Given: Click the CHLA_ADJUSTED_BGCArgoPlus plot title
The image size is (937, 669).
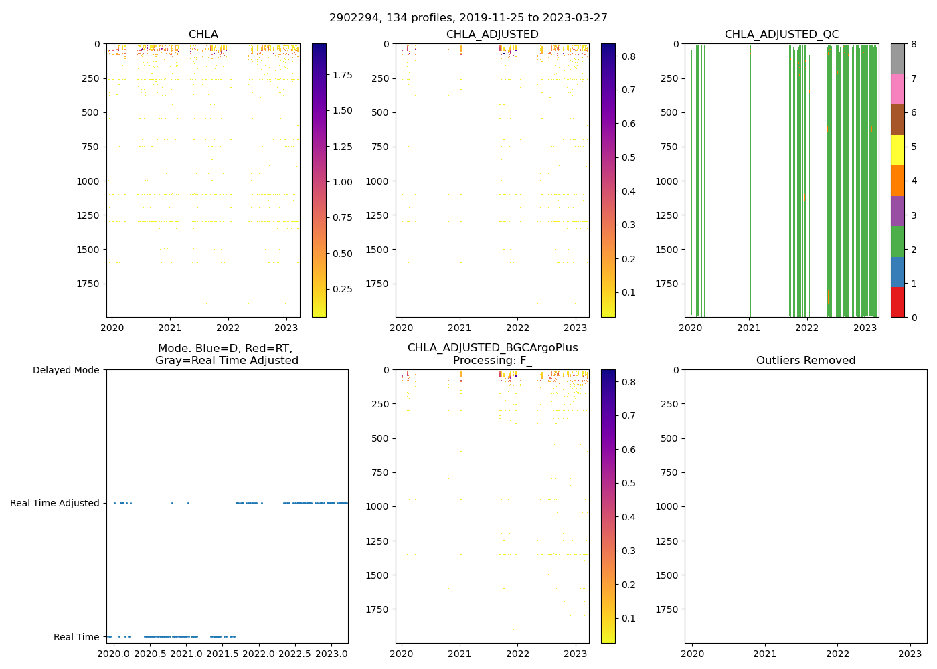Looking at the screenshot, I should pyautogui.click(x=493, y=354).
